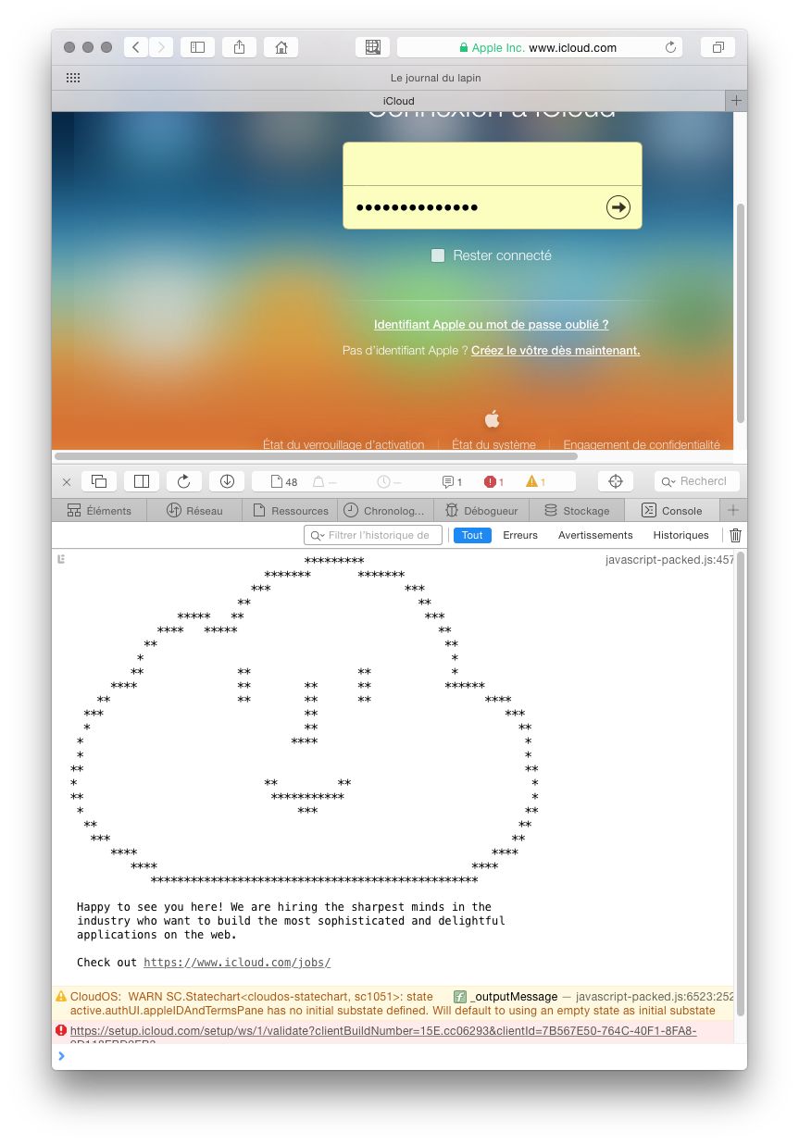Open the setup.icloud.com validate error URL
This screenshot has height=1144, width=799.
pyautogui.click(x=383, y=1030)
